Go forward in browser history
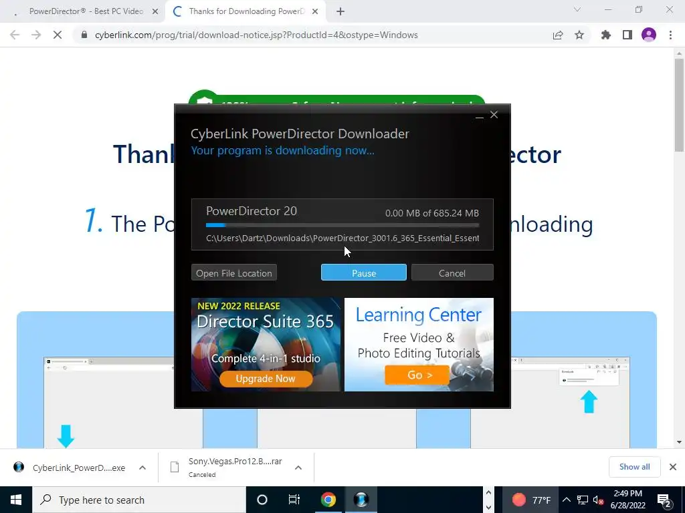Screen dimensions: 685x513 tap(36, 35)
